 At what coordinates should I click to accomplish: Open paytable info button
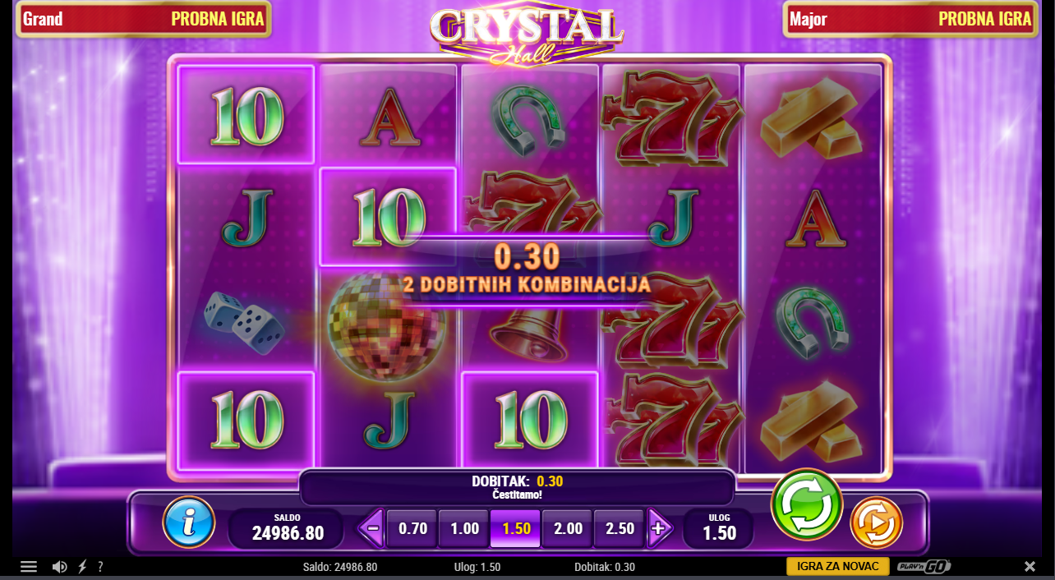189,522
